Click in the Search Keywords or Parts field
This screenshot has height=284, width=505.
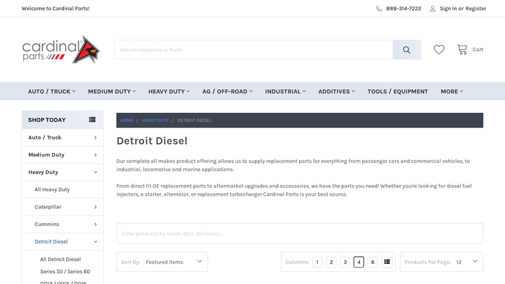(253, 50)
